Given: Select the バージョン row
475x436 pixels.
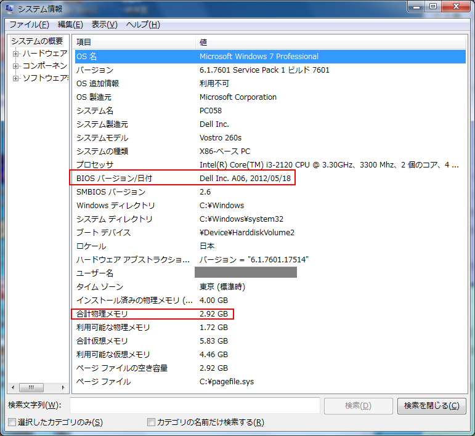Looking at the screenshot, I should coord(270,70).
